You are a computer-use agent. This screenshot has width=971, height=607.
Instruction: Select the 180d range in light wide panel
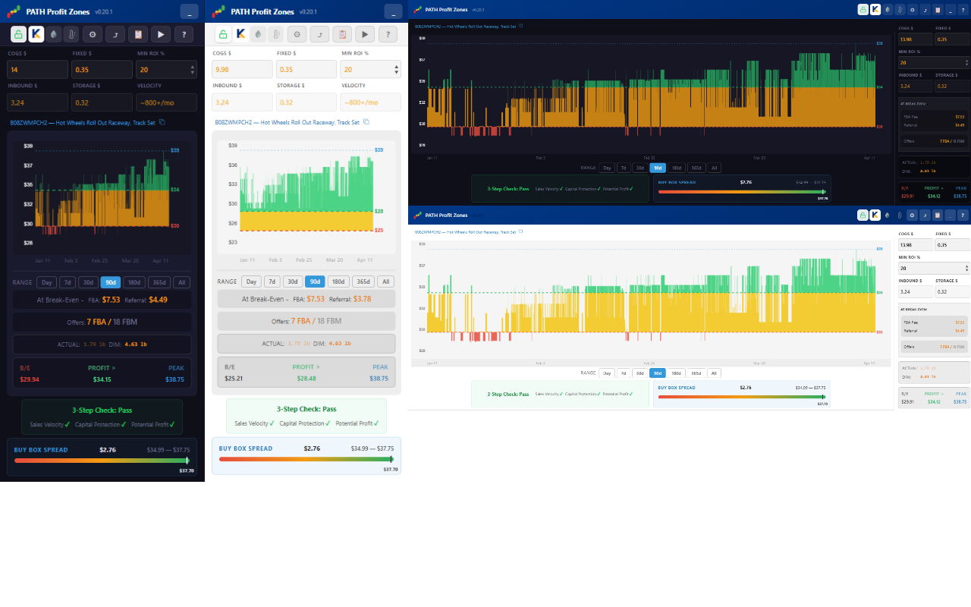[676, 373]
